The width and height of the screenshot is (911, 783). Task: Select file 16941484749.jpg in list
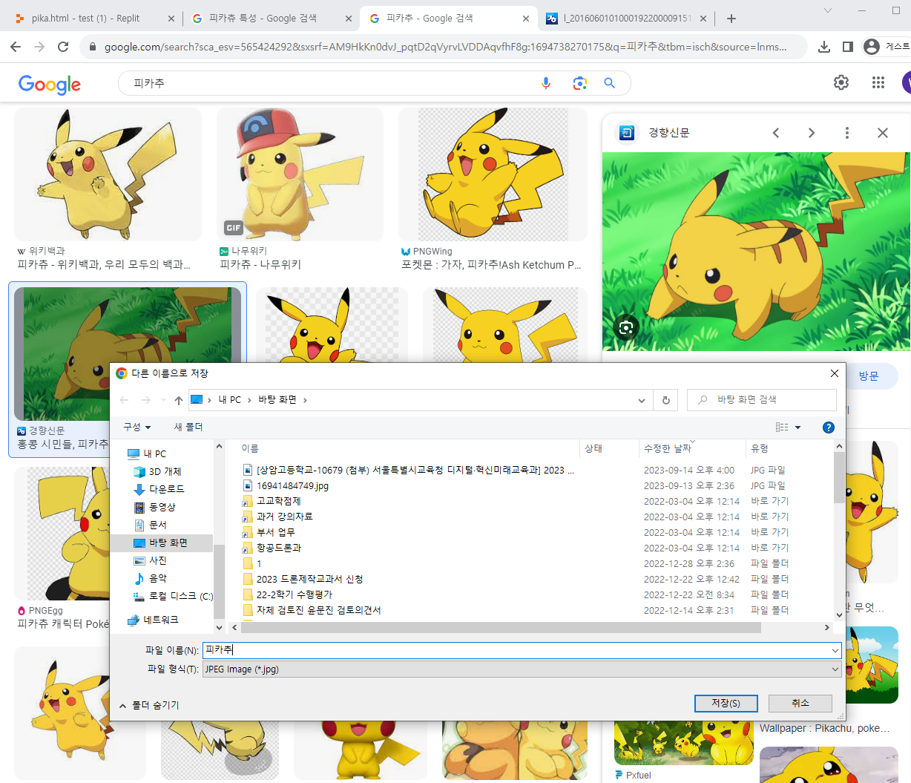292,486
